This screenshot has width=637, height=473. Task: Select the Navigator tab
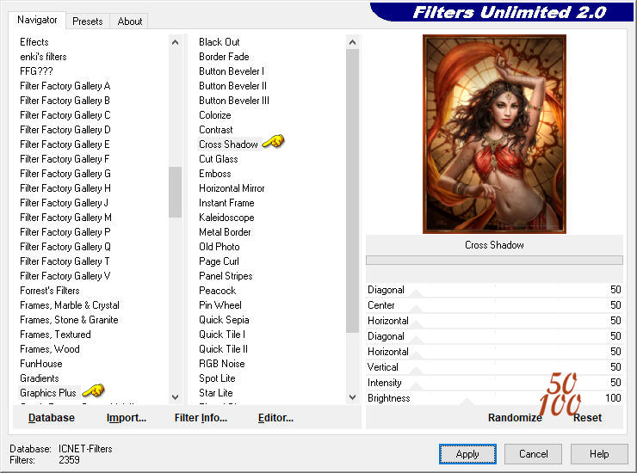click(x=37, y=20)
